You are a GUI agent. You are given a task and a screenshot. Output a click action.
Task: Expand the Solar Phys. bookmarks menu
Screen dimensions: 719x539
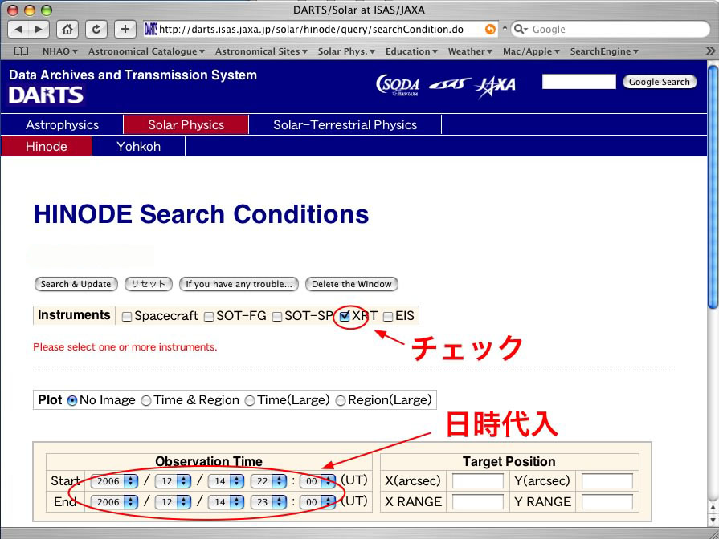347,51
